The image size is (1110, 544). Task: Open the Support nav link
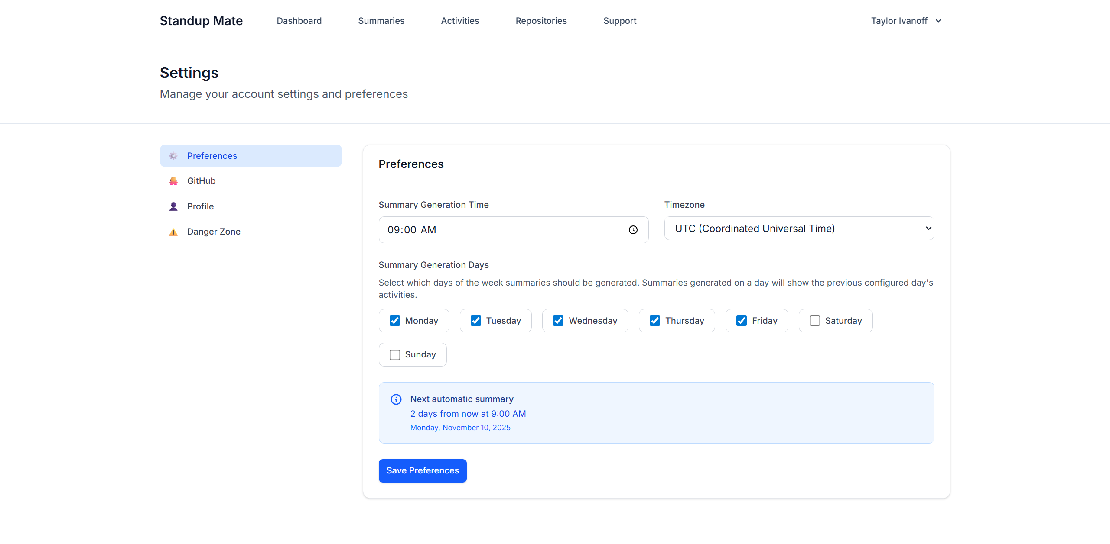click(x=619, y=21)
